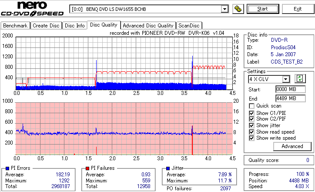The width and height of the screenshot is (315, 192).
Task: Toggle the Show jitter checkbox
Action: (251, 125)
